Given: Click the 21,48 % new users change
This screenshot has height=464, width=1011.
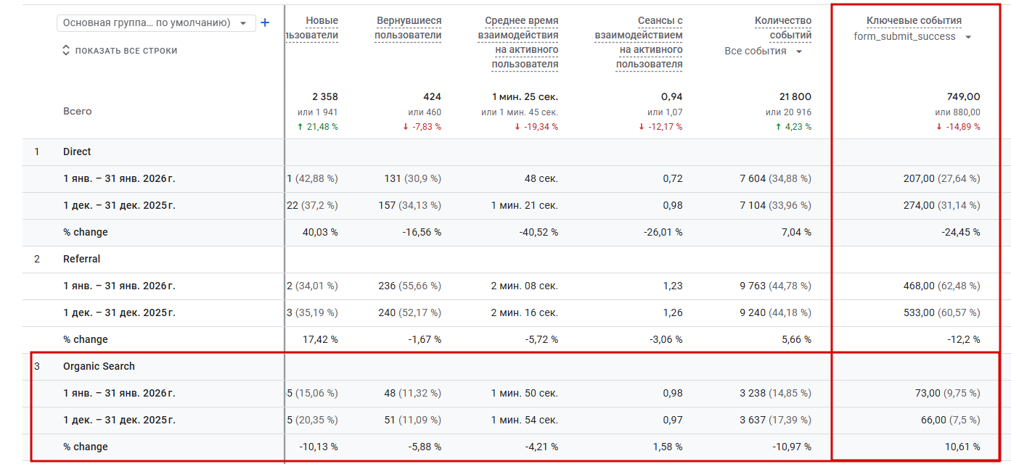Looking at the screenshot, I should (318, 127).
